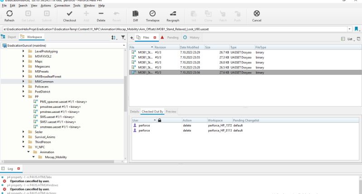
Task: Open the Actions menu
Action: coord(46,5)
